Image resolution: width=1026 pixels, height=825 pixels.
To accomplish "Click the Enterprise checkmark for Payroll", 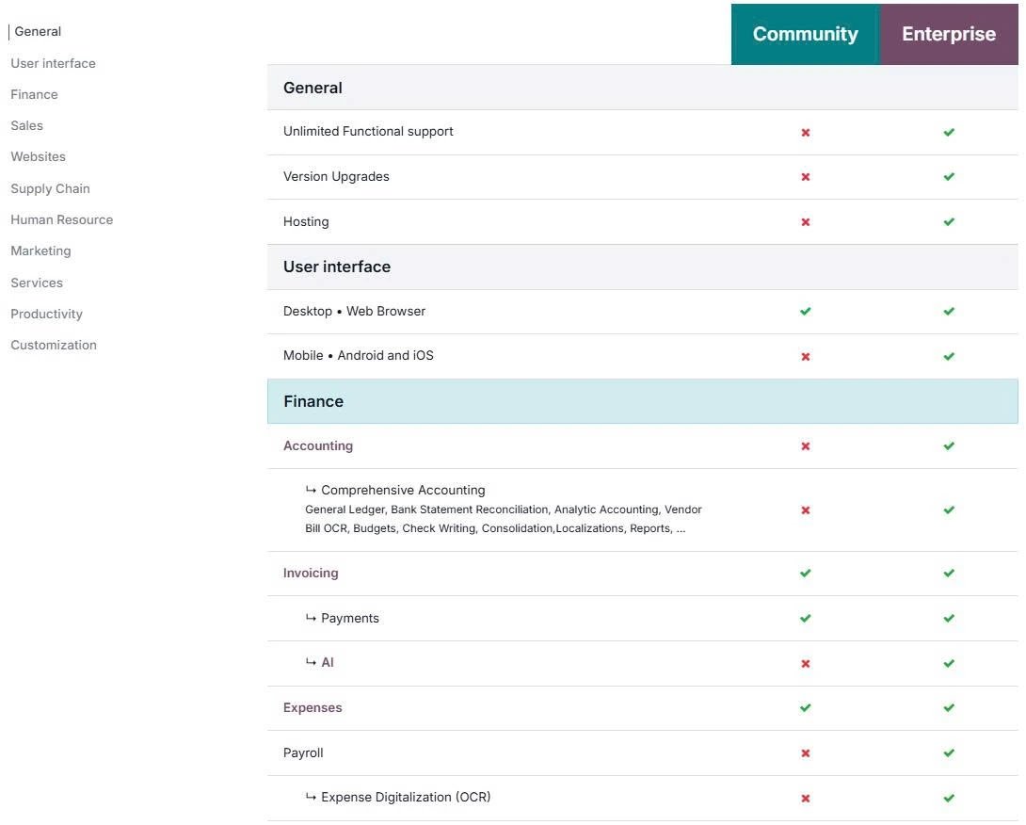I will tap(948, 752).
